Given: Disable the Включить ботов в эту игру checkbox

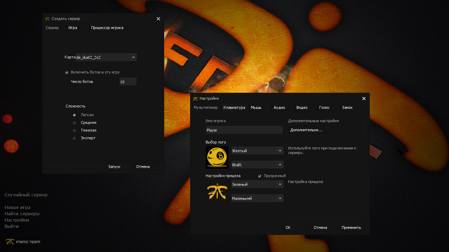Looking at the screenshot, I should [67, 72].
